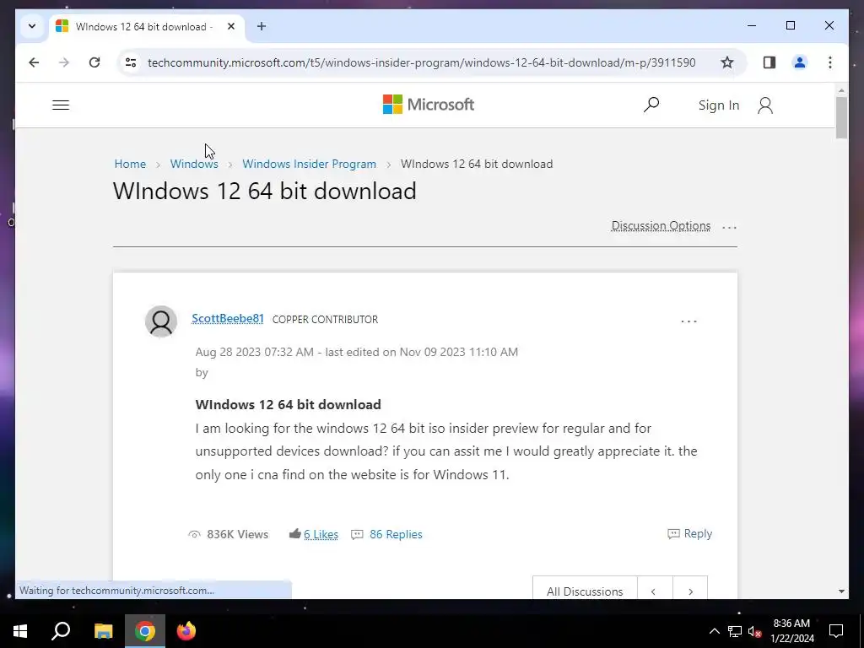The width and height of the screenshot is (864, 648).
Task: Click the replies speech bubble icon
Action: pos(357,534)
